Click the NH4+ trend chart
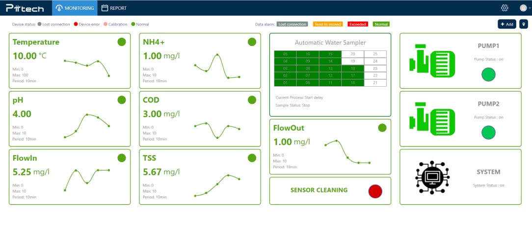This screenshot has height=238, width=532. click(217, 66)
